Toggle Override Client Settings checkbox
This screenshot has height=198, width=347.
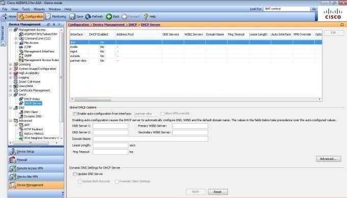coord(117,181)
